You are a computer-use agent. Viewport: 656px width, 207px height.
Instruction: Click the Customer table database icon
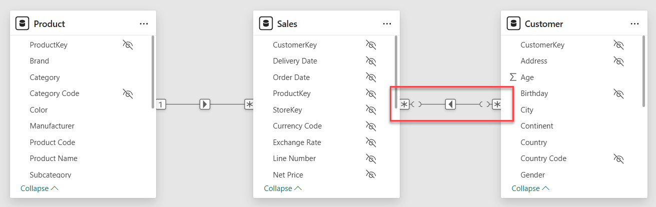(513, 23)
